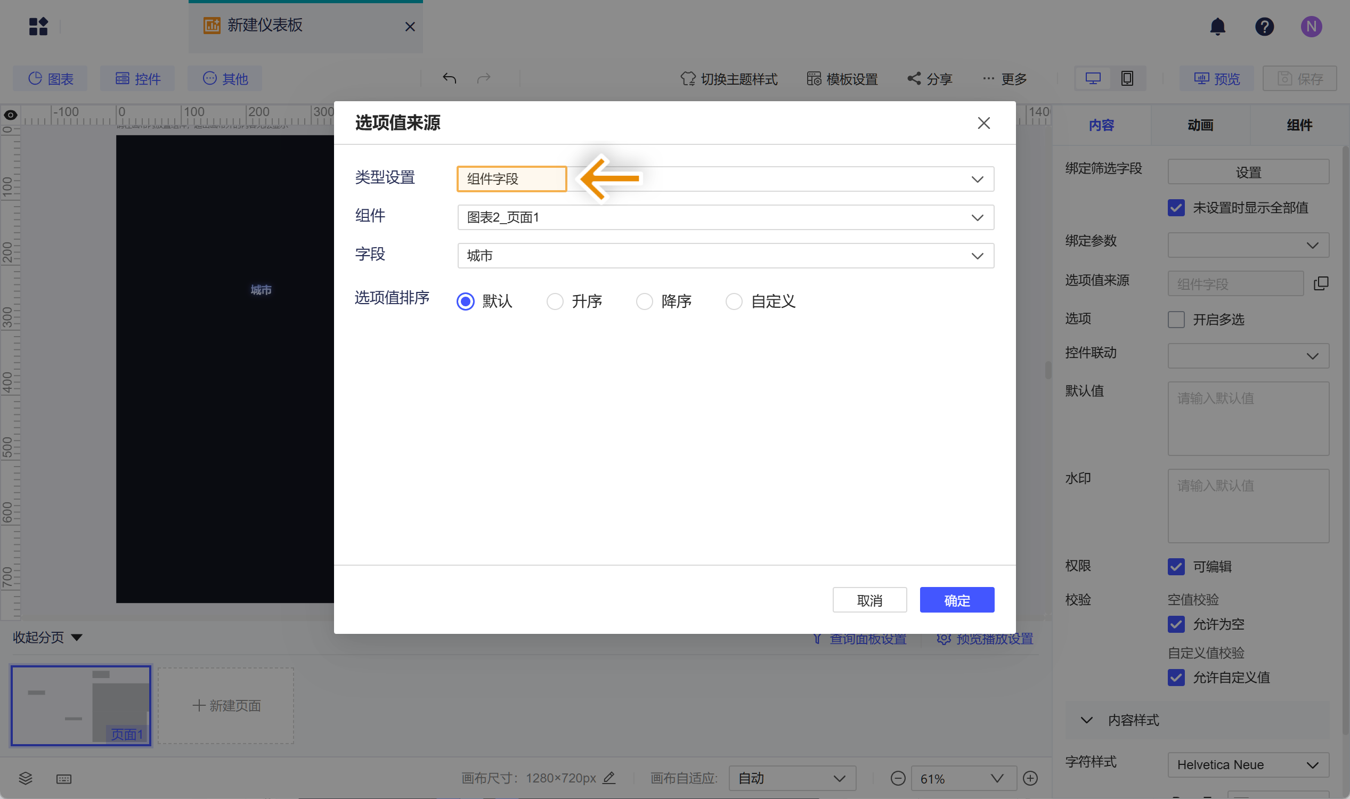
Task: Switch to mobile device layout icon
Action: [1127, 79]
